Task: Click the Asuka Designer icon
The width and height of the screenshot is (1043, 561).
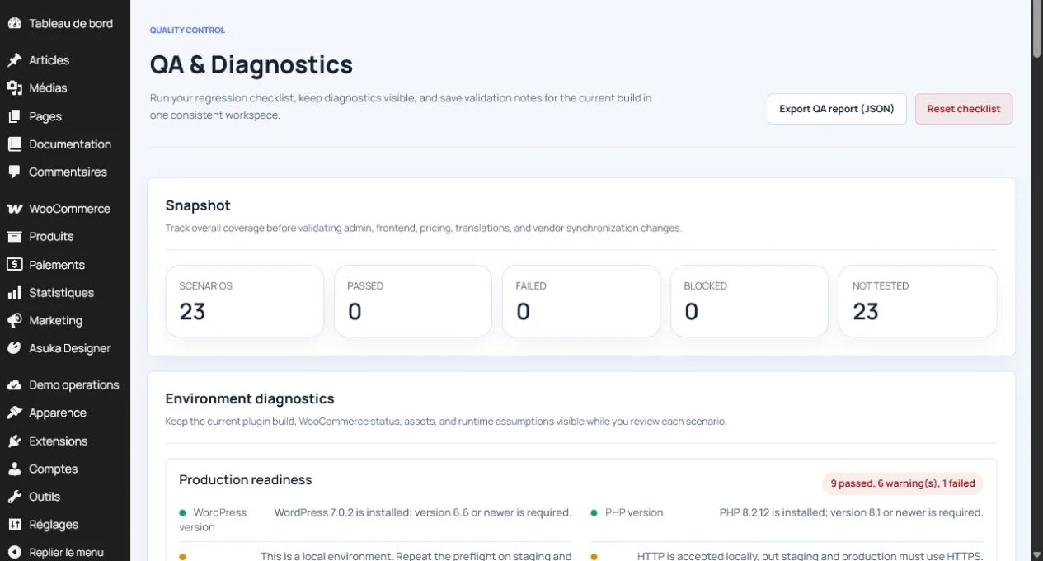Action: (14, 348)
